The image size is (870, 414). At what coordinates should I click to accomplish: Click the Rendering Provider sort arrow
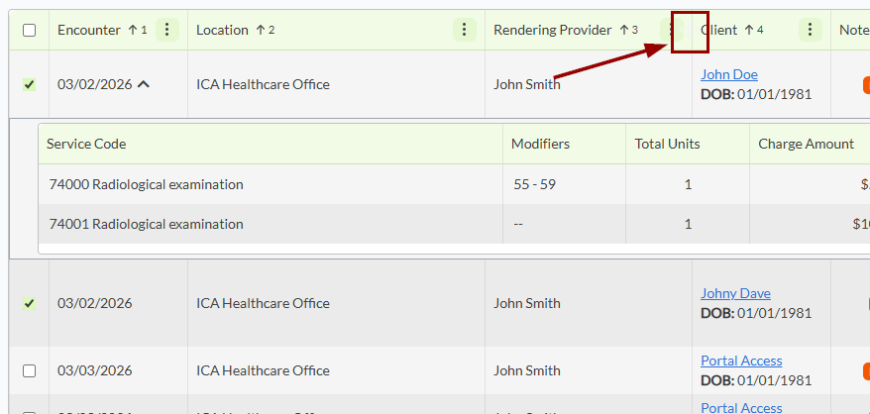624,30
